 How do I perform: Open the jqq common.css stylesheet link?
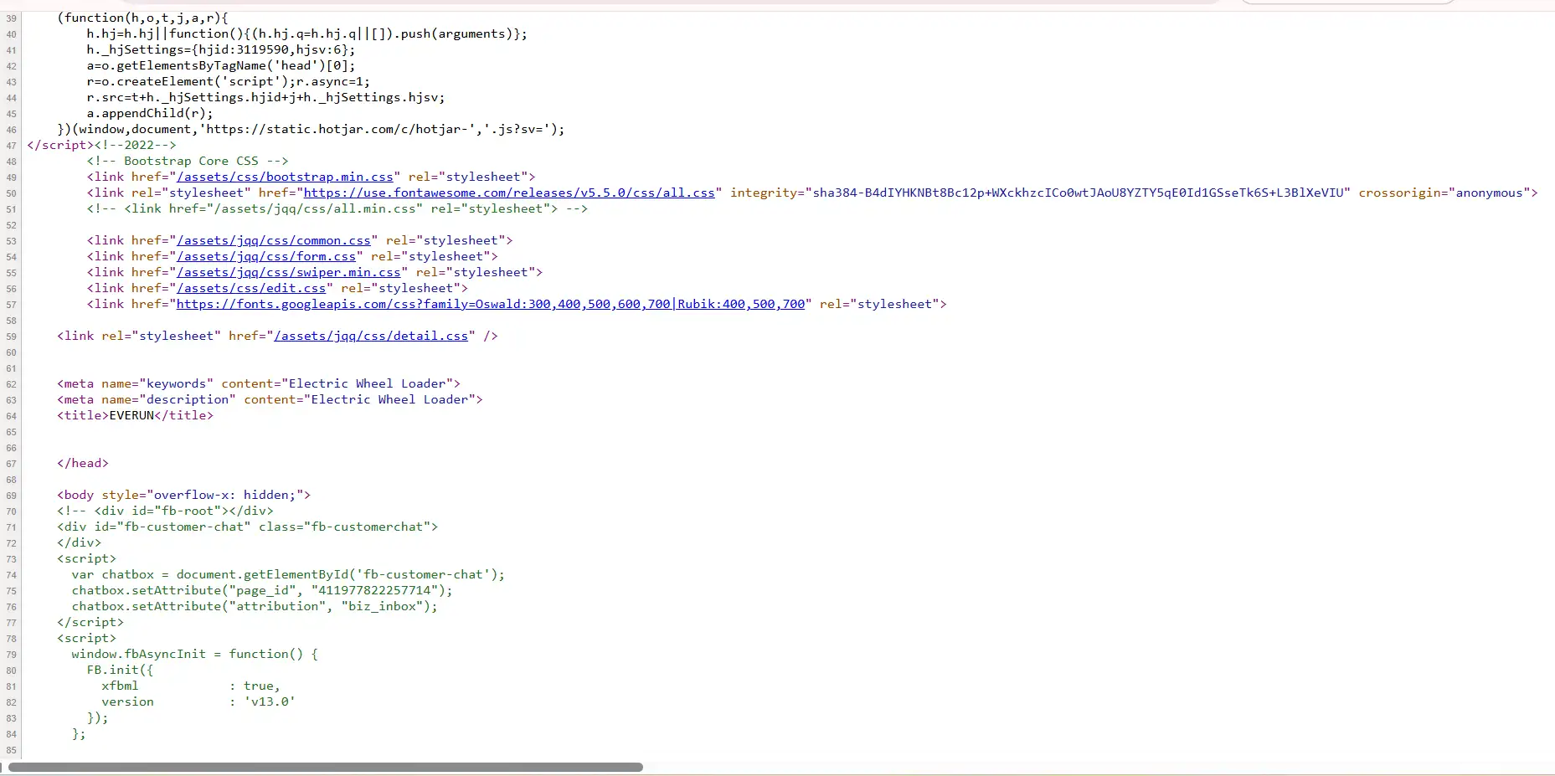[273, 240]
